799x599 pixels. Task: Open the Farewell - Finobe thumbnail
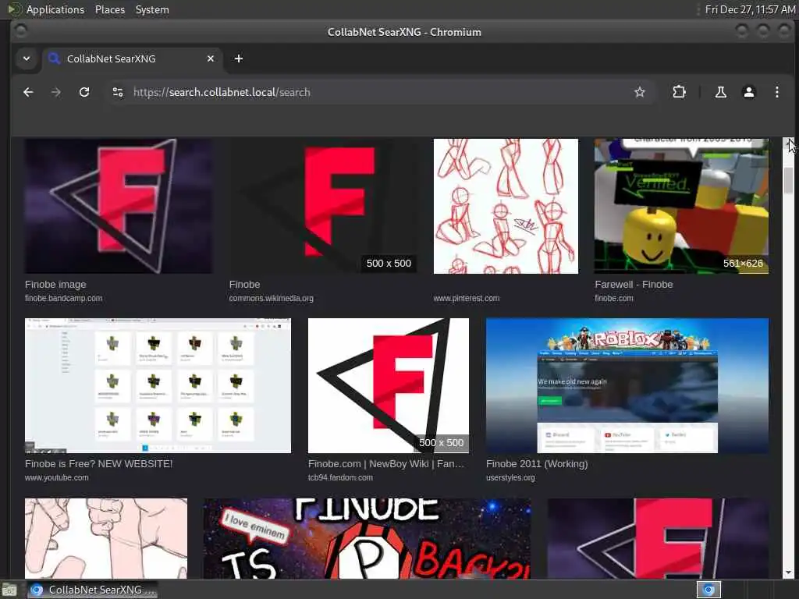(681, 206)
